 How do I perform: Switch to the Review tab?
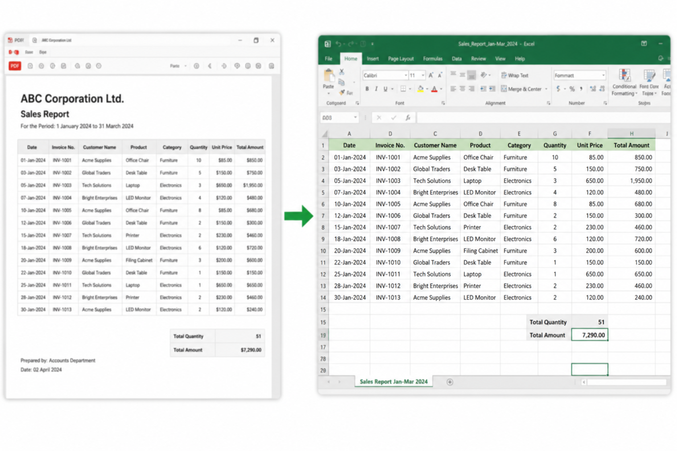point(478,59)
